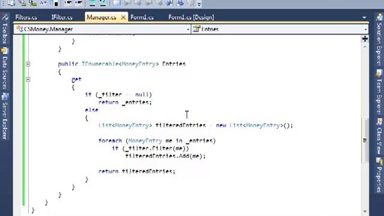Click the 'filteredEntries' variable declaration

click(181, 125)
